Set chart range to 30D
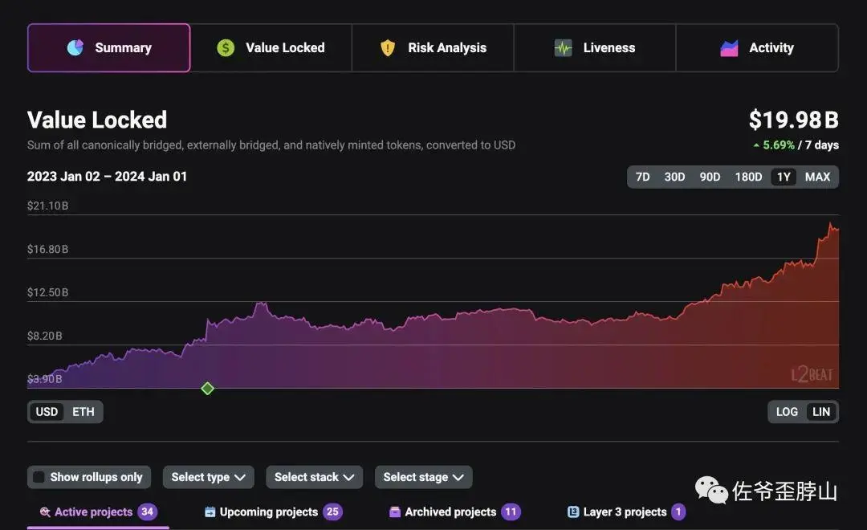867x530 pixels. [x=674, y=177]
